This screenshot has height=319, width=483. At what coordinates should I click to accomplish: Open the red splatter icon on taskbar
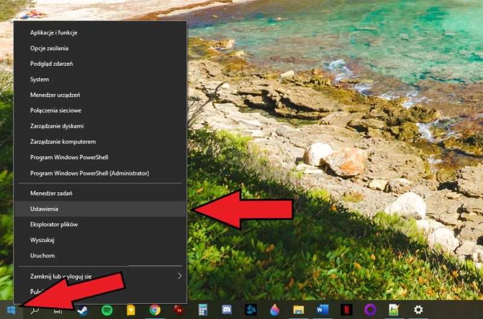pyautogui.click(x=179, y=310)
